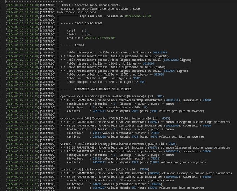Click the virtual 'VirBandeauInférieur' Grid command line
237x191 pixels.
(x=105, y=170)
